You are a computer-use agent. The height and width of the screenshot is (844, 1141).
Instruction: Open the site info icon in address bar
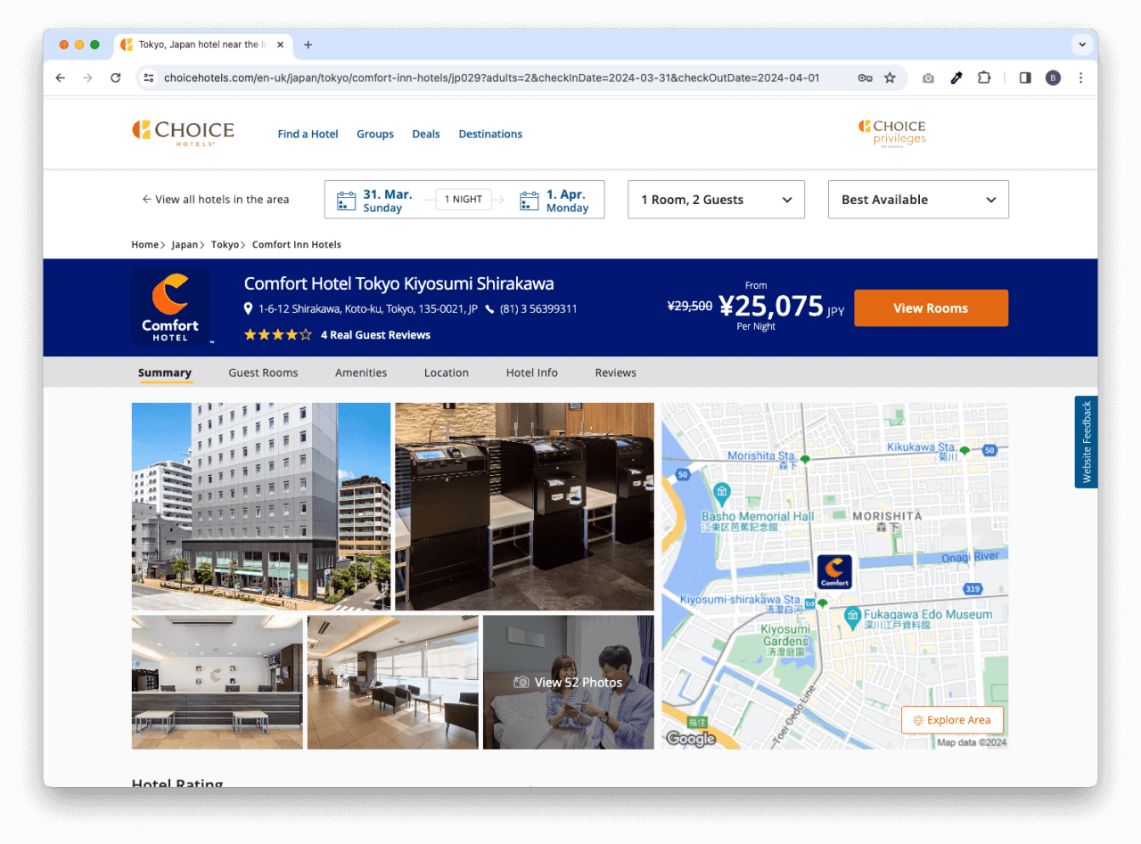tap(149, 78)
